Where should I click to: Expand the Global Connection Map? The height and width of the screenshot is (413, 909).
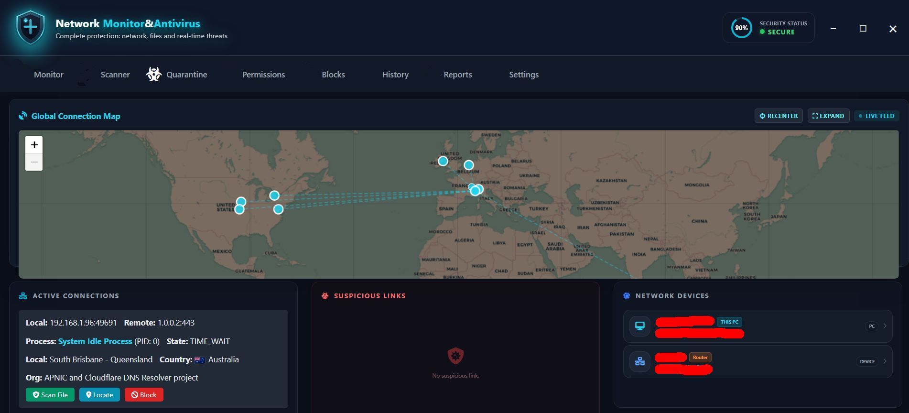click(x=828, y=116)
